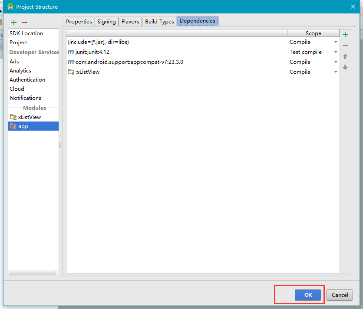This screenshot has height=309, width=363.
Task: Select the xListView module
Action: [33, 117]
